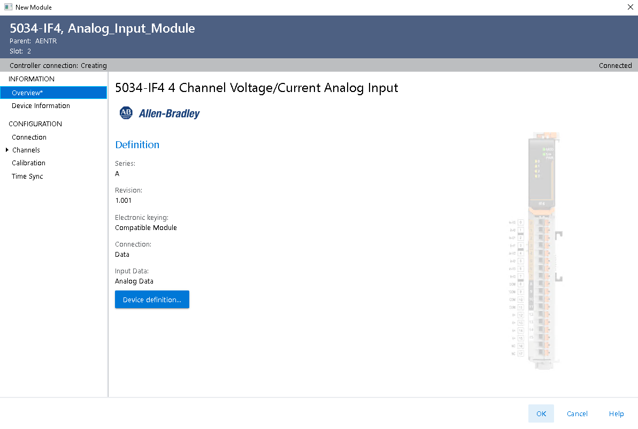Open Help for this dialog
The image size is (638, 429).
pos(616,413)
